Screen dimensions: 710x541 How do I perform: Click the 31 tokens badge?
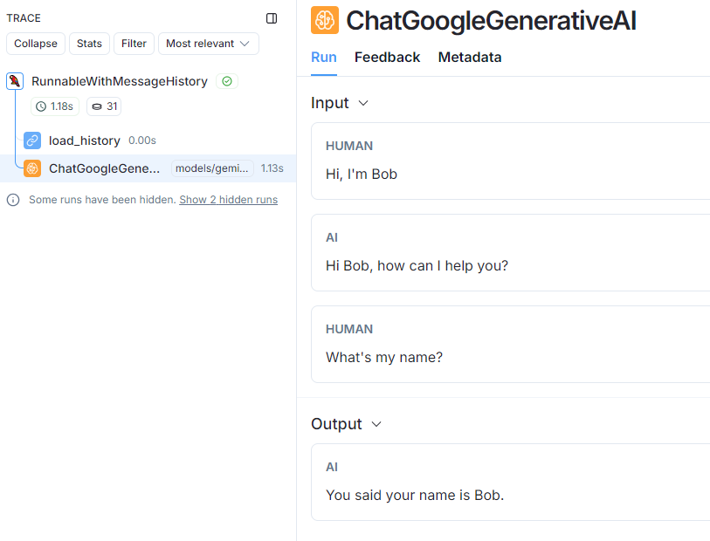point(104,106)
